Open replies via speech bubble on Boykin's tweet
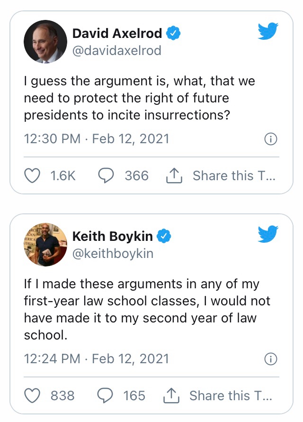The width and height of the screenshot is (303, 422). (105, 395)
